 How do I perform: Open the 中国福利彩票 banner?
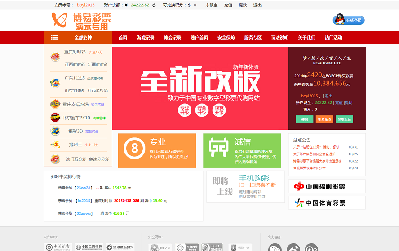(x=327, y=186)
